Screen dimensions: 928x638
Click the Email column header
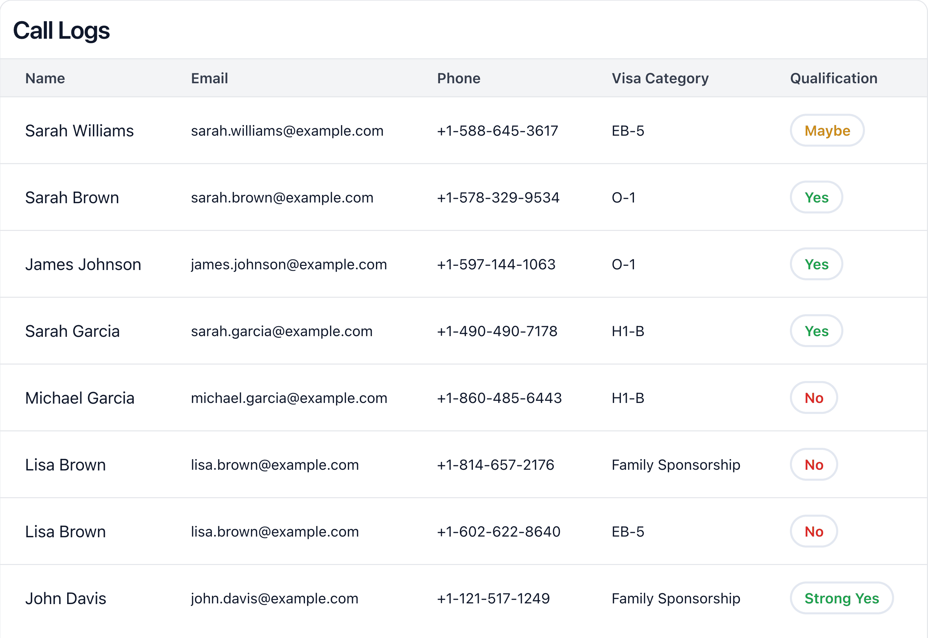[209, 78]
